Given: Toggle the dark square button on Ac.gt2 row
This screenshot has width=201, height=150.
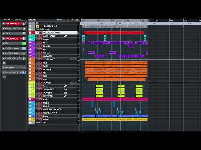Looking at the screenshot, I should pos(37,40).
